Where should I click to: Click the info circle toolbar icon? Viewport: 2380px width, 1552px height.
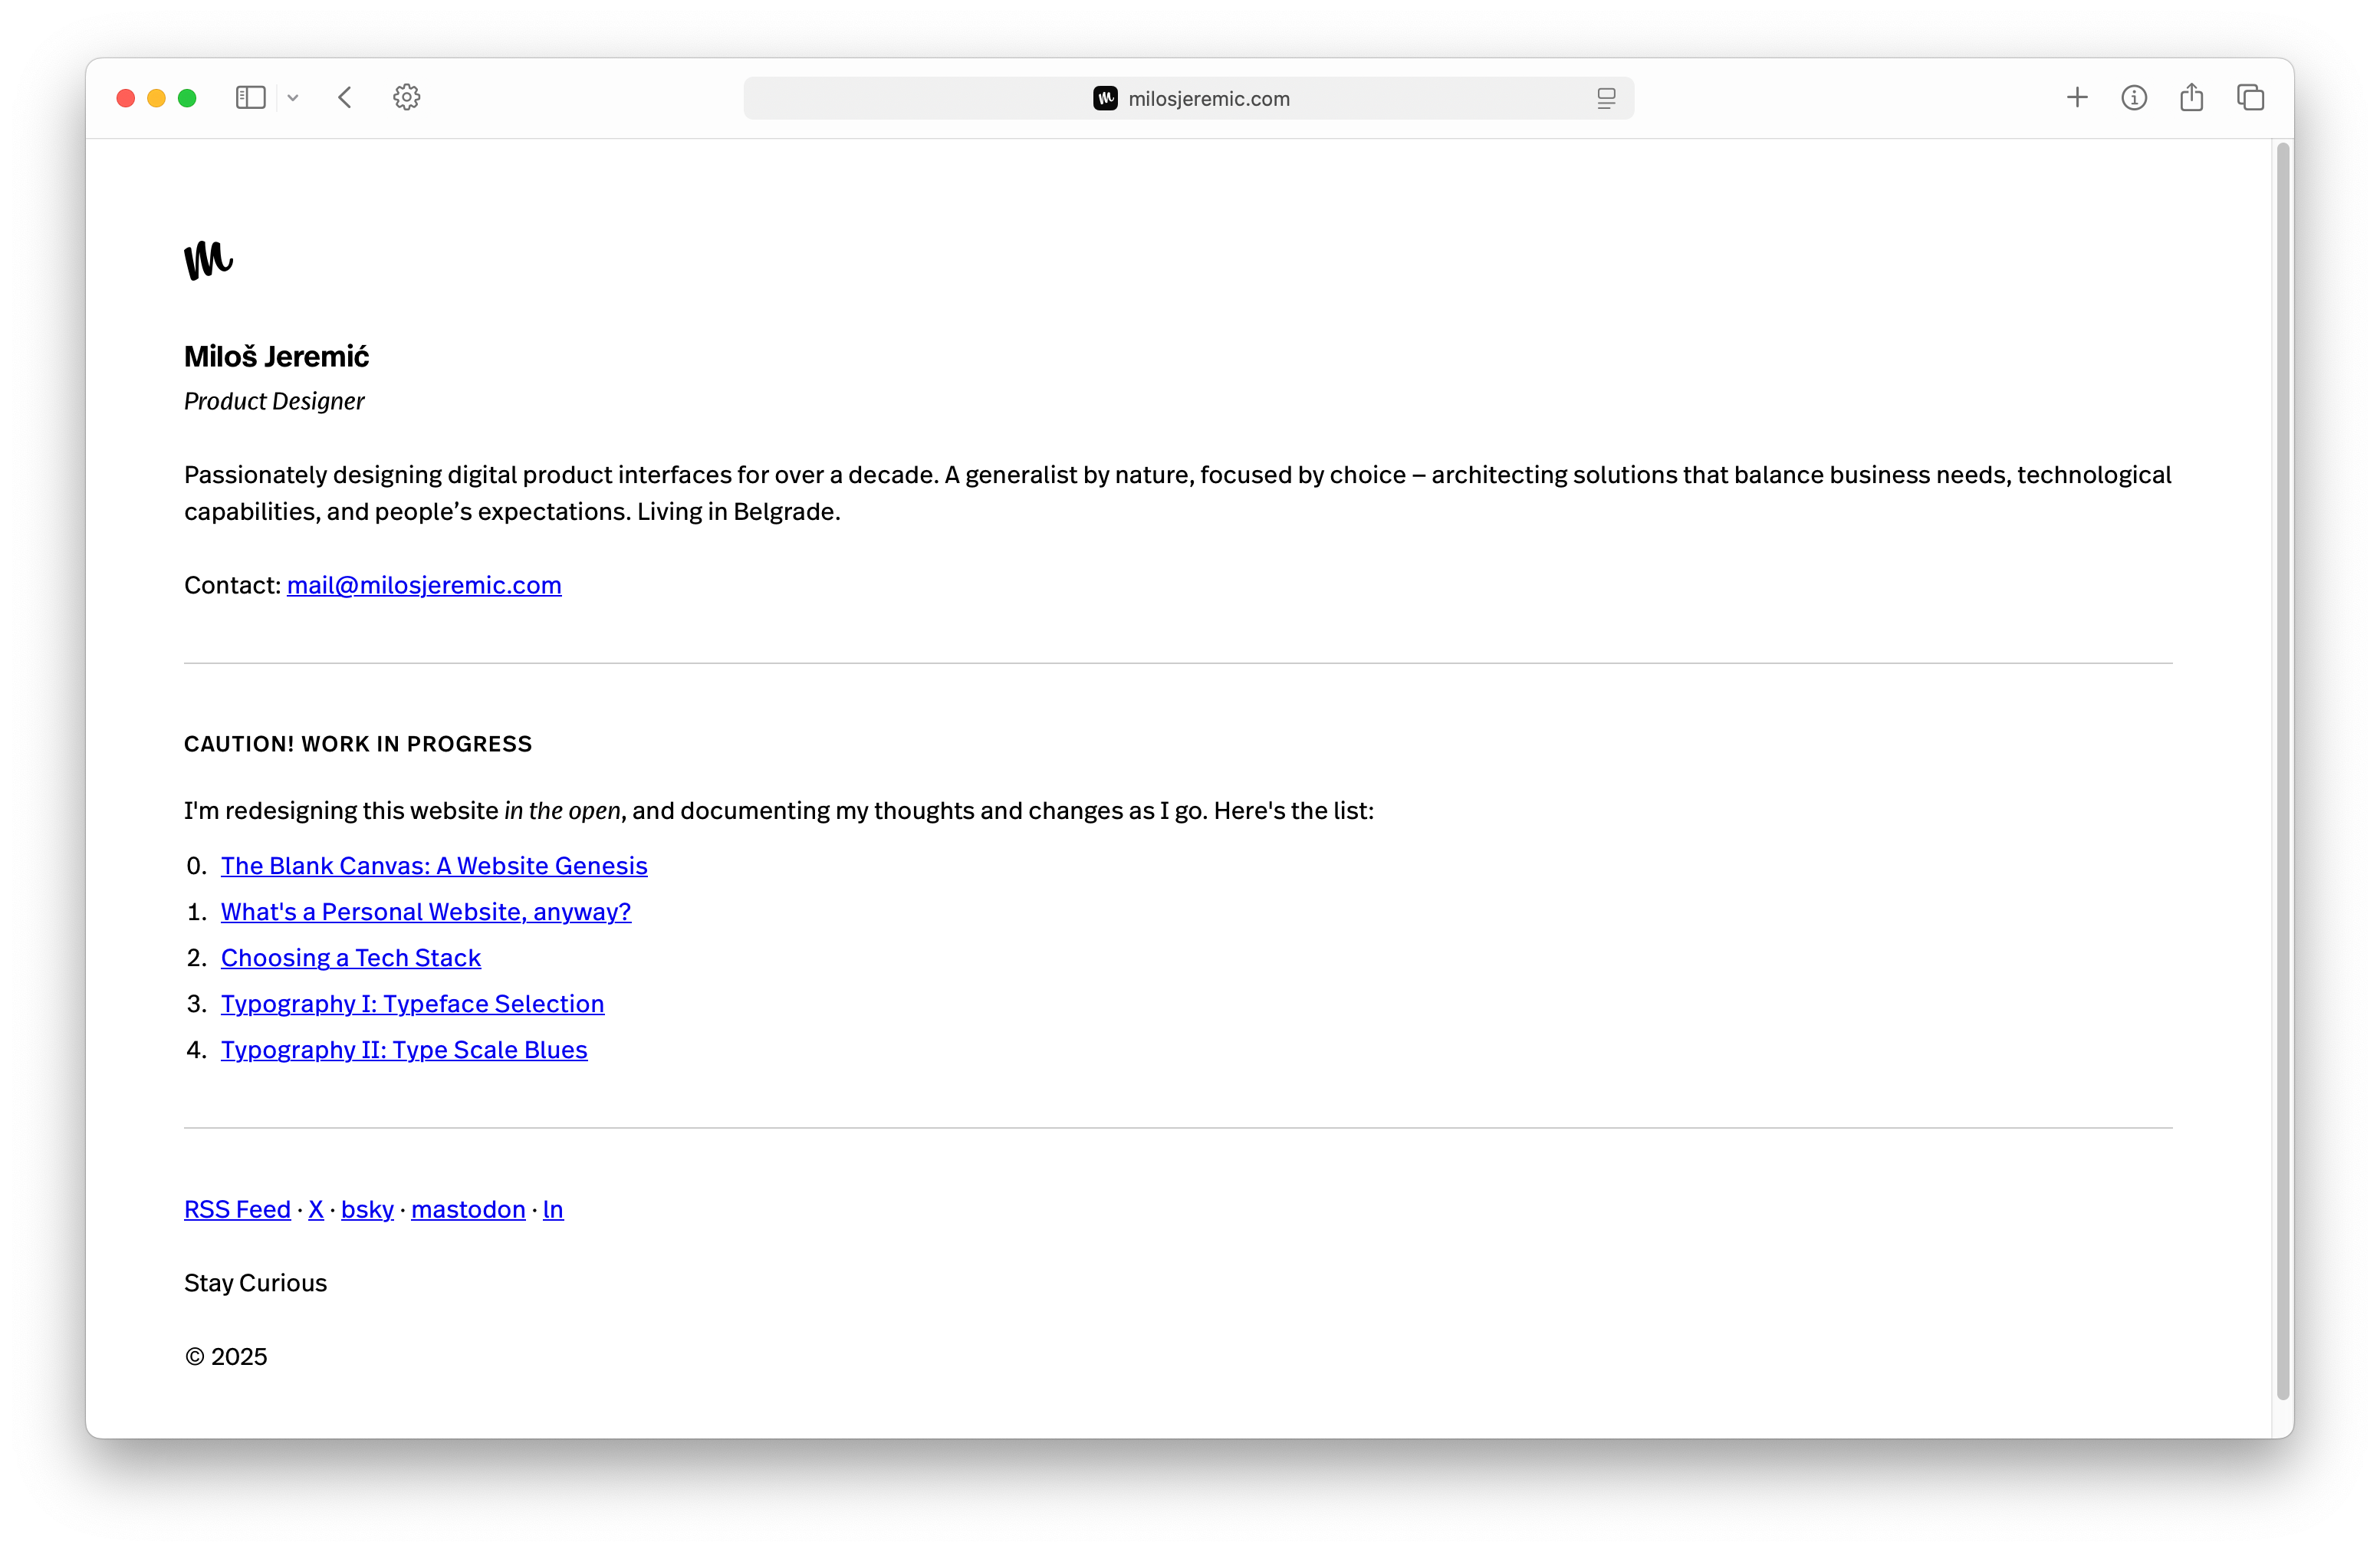(x=2134, y=98)
